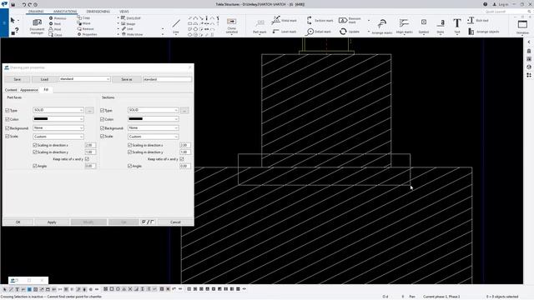Insert a Weld mark
This screenshot has width=534, height=300.
(x=284, y=20)
